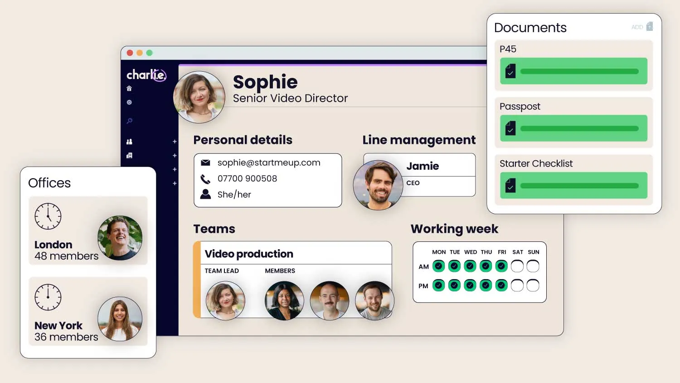The image size is (680, 383).
Task: Open the Starter Checklist document icon
Action: click(x=510, y=186)
